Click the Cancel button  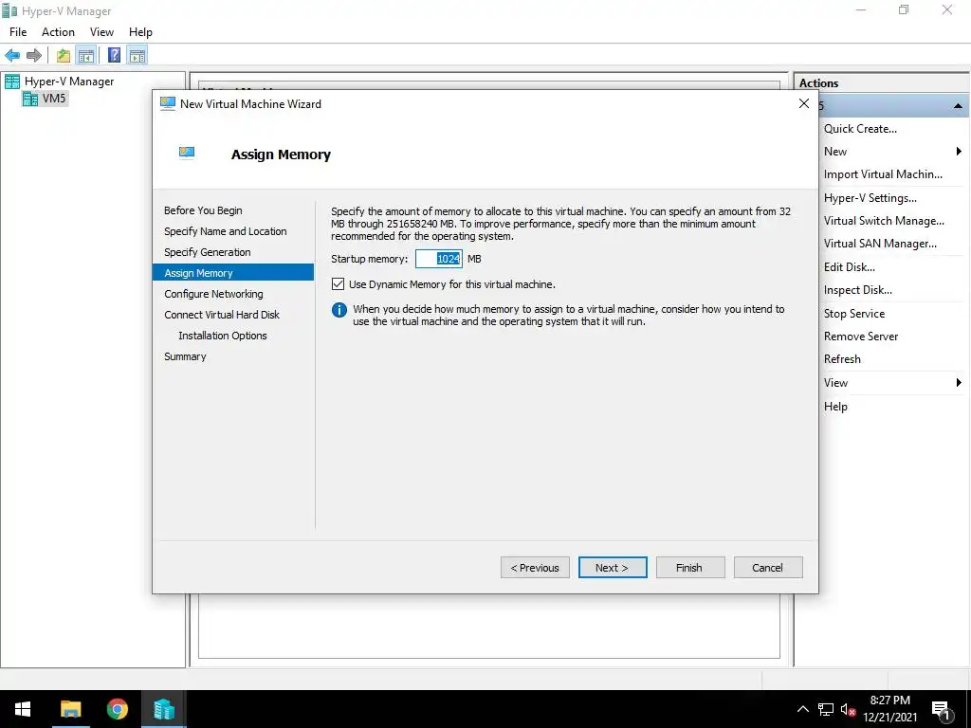click(768, 568)
